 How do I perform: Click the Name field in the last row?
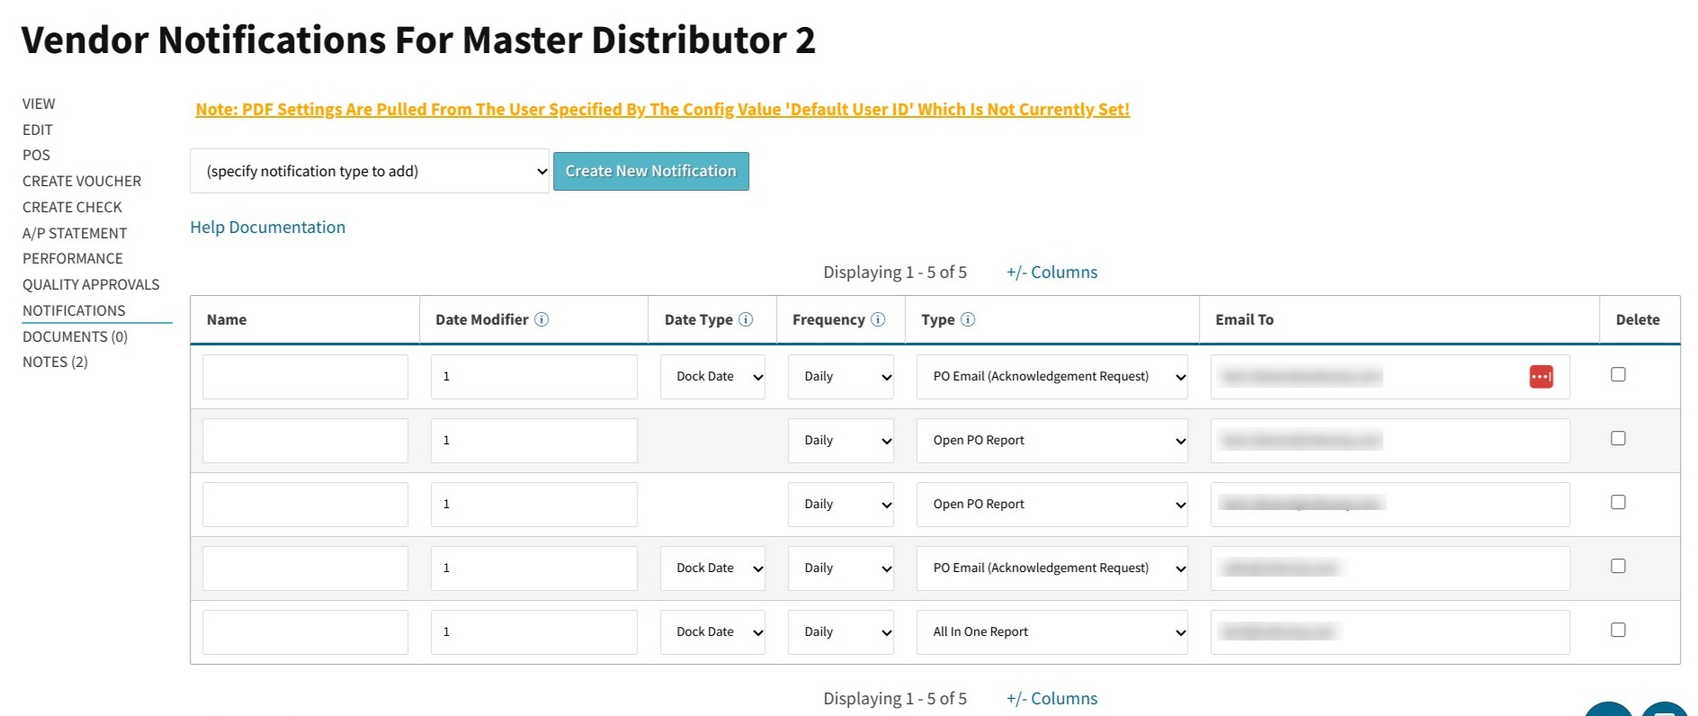tap(305, 632)
